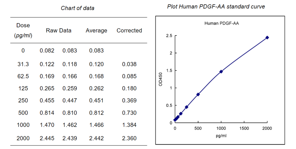
Task: Select the data point at 250 pg/ml
Action: point(187,107)
